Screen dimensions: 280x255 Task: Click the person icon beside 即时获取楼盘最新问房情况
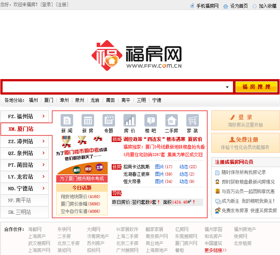pyautogui.click(x=217, y=182)
